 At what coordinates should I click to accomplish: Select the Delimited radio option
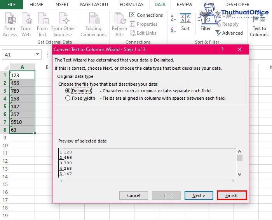pos(68,91)
